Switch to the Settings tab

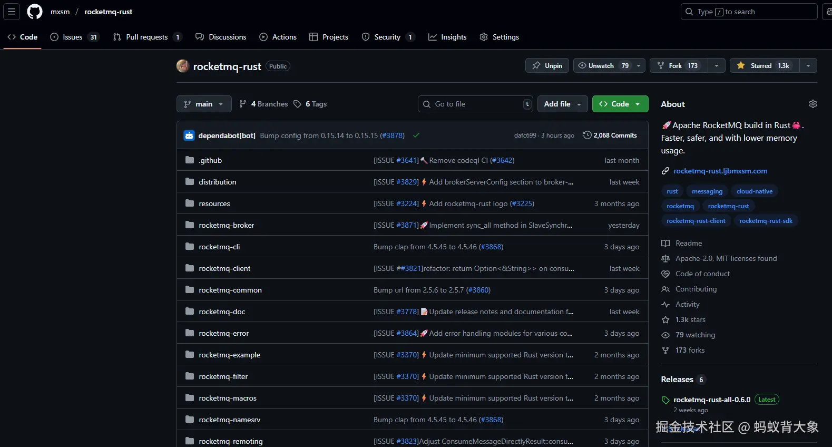[500, 37]
